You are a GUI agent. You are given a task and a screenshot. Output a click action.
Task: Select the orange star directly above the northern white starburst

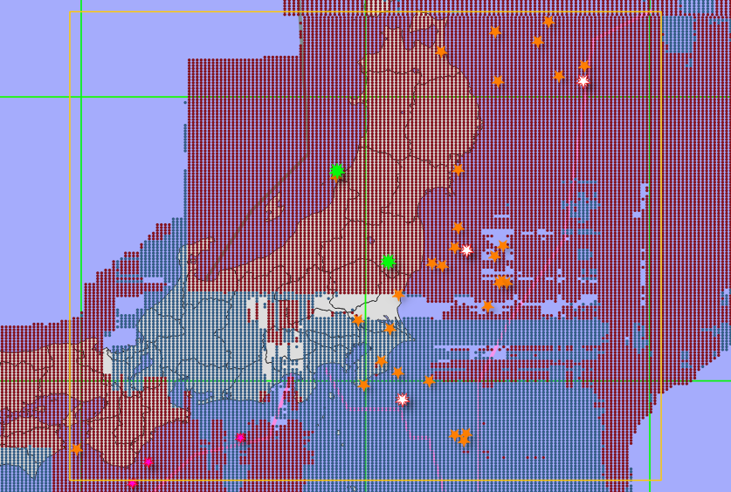[584, 65]
